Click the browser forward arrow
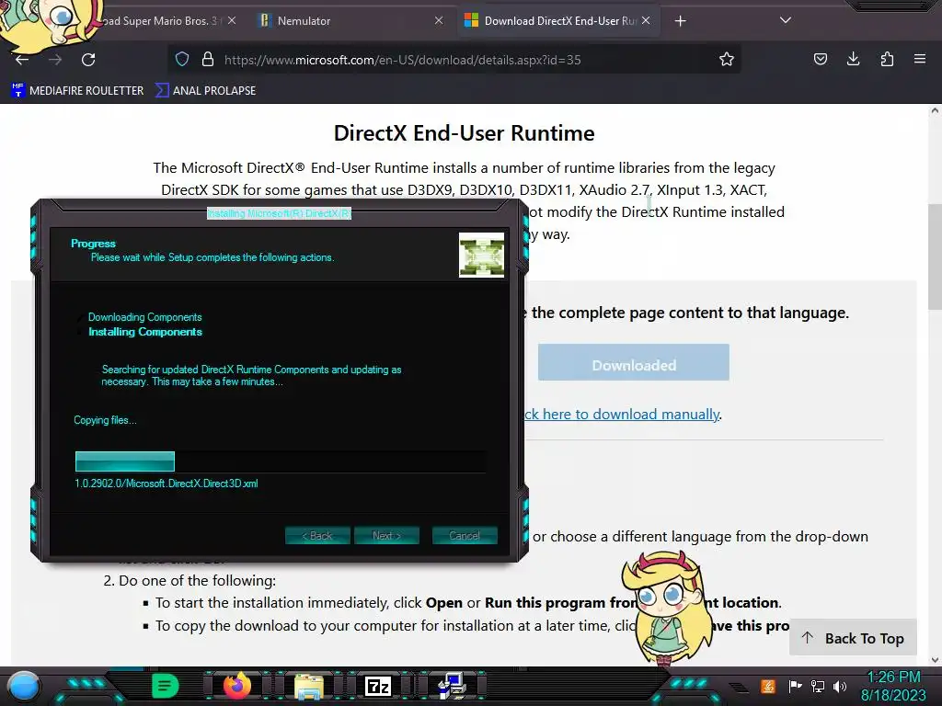This screenshot has width=942, height=706. pos(55,60)
